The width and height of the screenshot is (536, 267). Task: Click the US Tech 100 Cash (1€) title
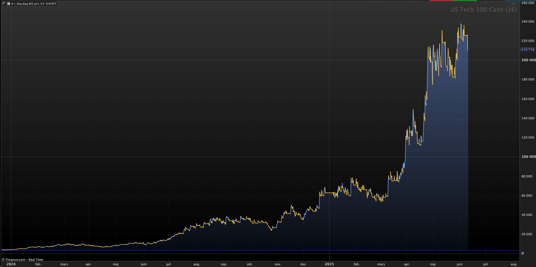483,10
